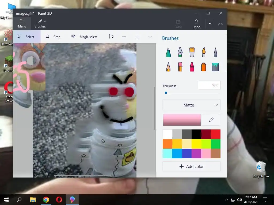The width and height of the screenshot is (274, 205).
Task: Open the network icon in system tray
Action: (x=233, y=200)
